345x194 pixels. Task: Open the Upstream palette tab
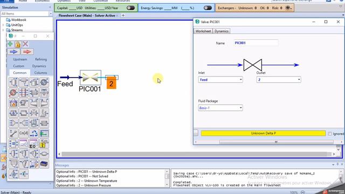[x=20, y=59]
